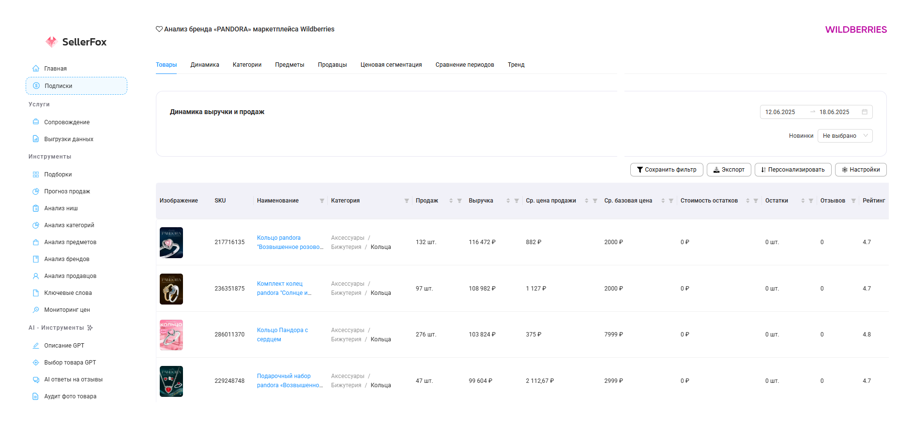Sort by Остатки column arrows
Screen dimensions: 913x437
tap(803, 201)
